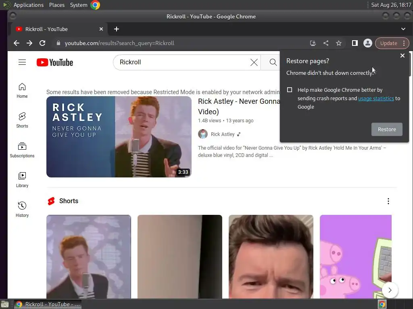Image resolution: width=413 pixels, height=309 pixels.
Task: Open the YouTube hamburger guide menu
Action: click(22, 62)
